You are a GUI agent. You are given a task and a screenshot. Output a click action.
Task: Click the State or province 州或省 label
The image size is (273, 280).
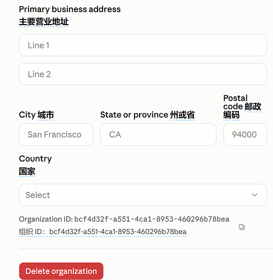click(x=147, y=115)
